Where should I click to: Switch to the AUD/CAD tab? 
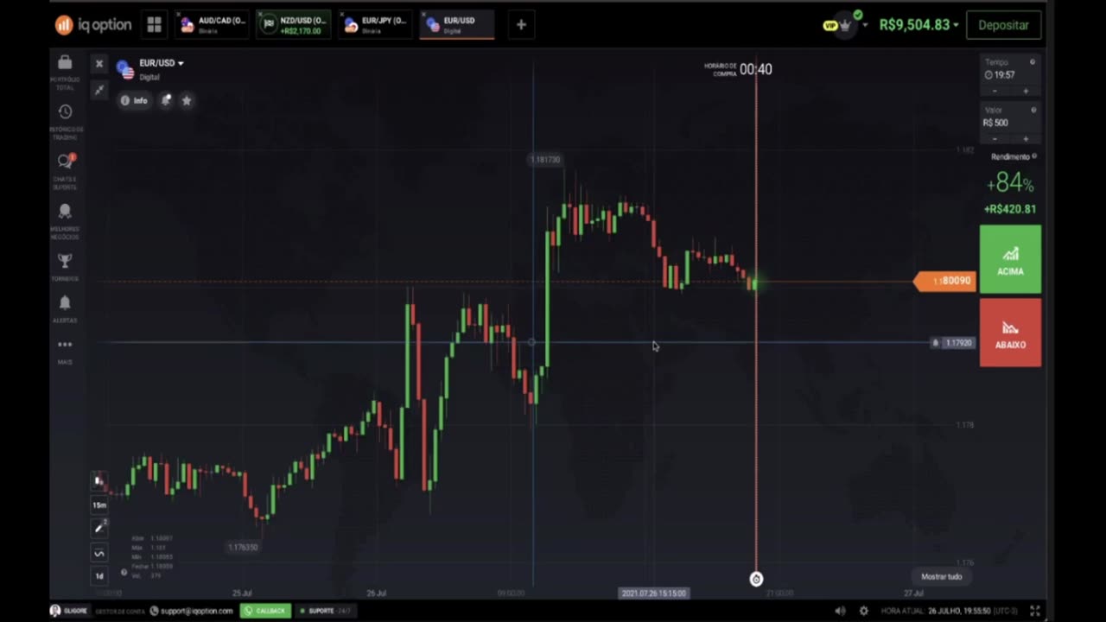pos(213,25)
